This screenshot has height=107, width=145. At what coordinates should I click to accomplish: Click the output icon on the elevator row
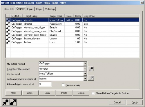click(x=8, y=20)
